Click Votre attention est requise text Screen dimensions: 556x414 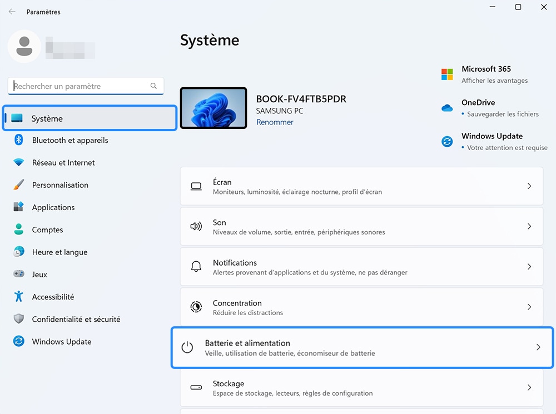point(507,147)
